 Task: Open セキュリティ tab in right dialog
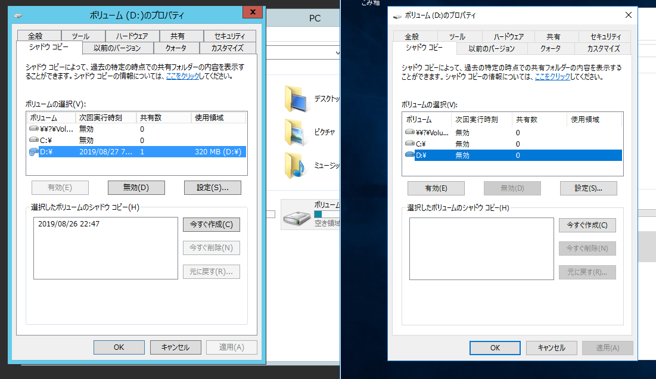(x=605, y=36)
